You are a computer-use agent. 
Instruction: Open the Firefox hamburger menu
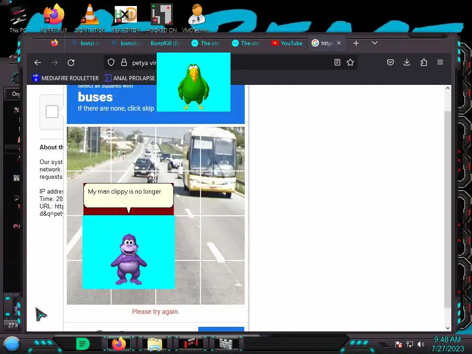click(x=440, y=62)
